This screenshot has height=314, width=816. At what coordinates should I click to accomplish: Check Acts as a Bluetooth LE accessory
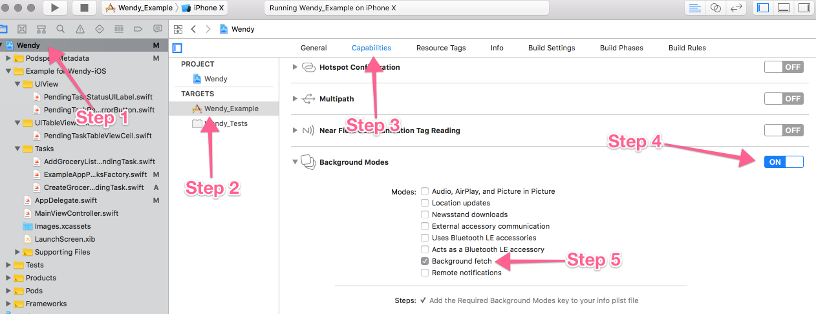(425, 249)
